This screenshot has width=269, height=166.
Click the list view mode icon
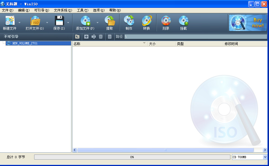tap(110, 37)
